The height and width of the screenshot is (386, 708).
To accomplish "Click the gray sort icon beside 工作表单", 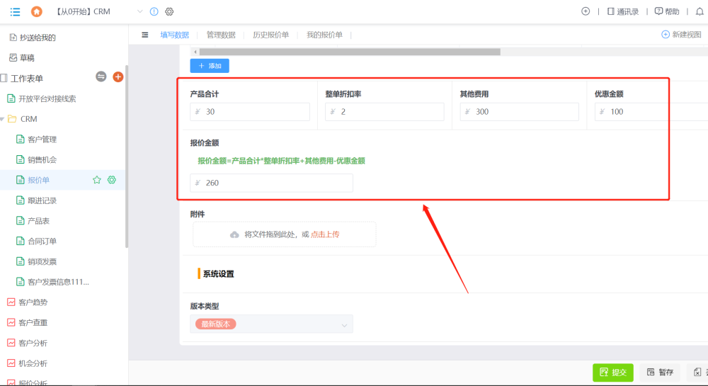I will (x=101, y=76).
